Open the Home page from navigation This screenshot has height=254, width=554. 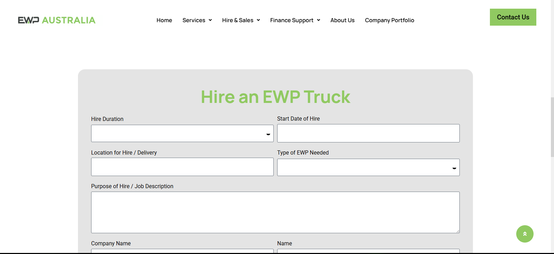(164, 20)
